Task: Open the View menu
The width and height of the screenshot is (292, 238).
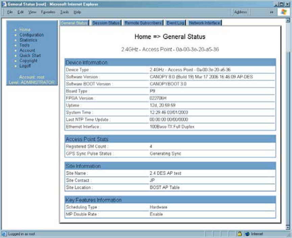Action: 32,12
